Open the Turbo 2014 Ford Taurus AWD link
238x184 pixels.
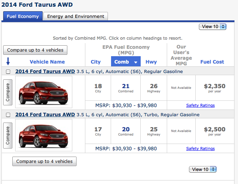pyautogui.click(x=45, y=114)
